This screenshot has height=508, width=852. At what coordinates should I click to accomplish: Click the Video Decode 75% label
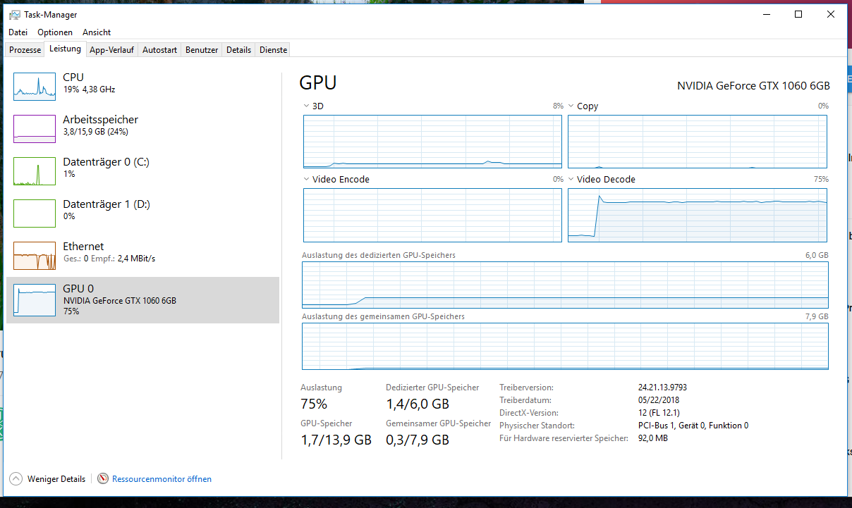coord(821,180)
